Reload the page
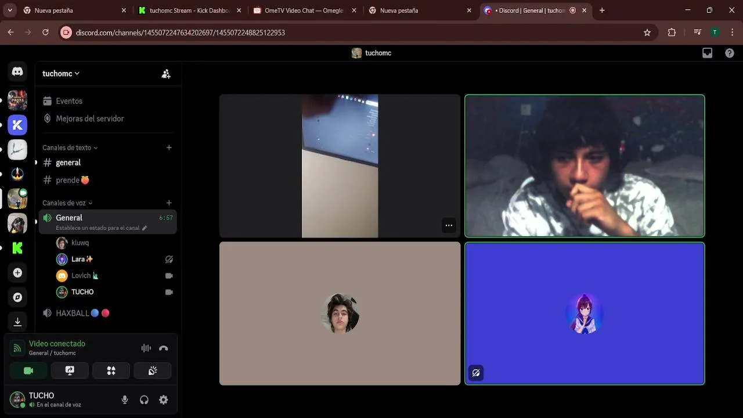The image size is (743, 418). tap(45, 33)
